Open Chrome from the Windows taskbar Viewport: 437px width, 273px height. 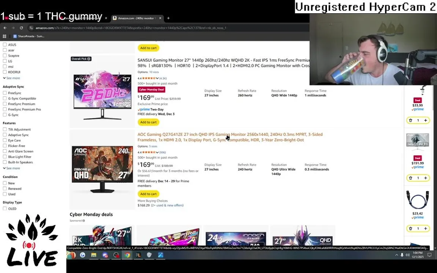127,255
